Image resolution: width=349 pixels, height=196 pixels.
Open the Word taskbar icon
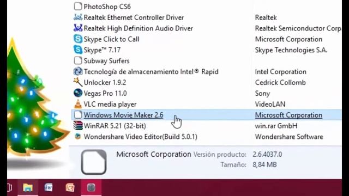[x=49, y=187]
